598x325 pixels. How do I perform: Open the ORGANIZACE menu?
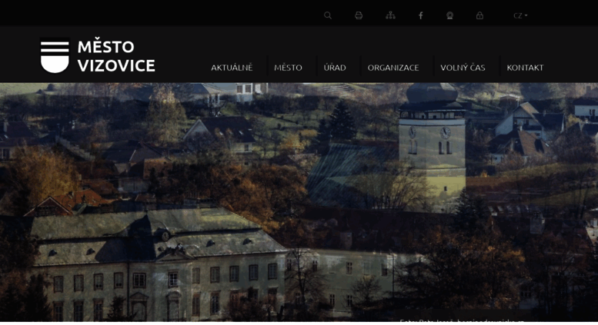pyautogui.click(x=393, y=68)
